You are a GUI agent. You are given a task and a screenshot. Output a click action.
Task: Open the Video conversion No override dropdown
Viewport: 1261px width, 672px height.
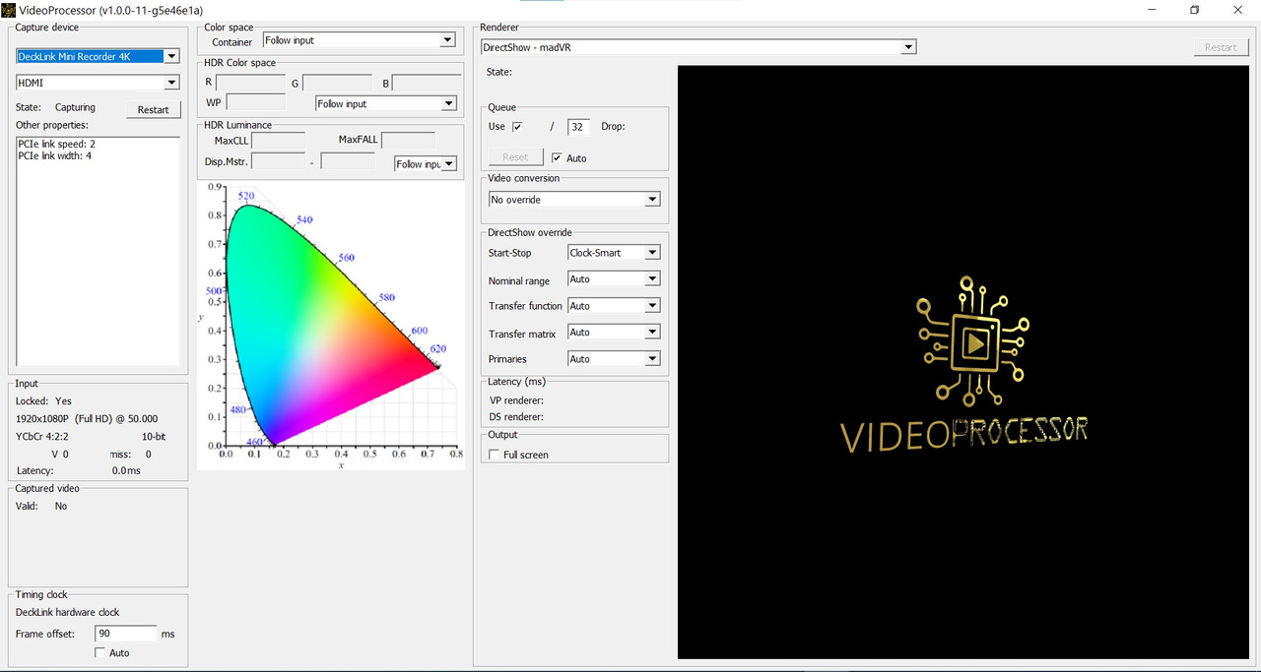(x=574, y=200)
